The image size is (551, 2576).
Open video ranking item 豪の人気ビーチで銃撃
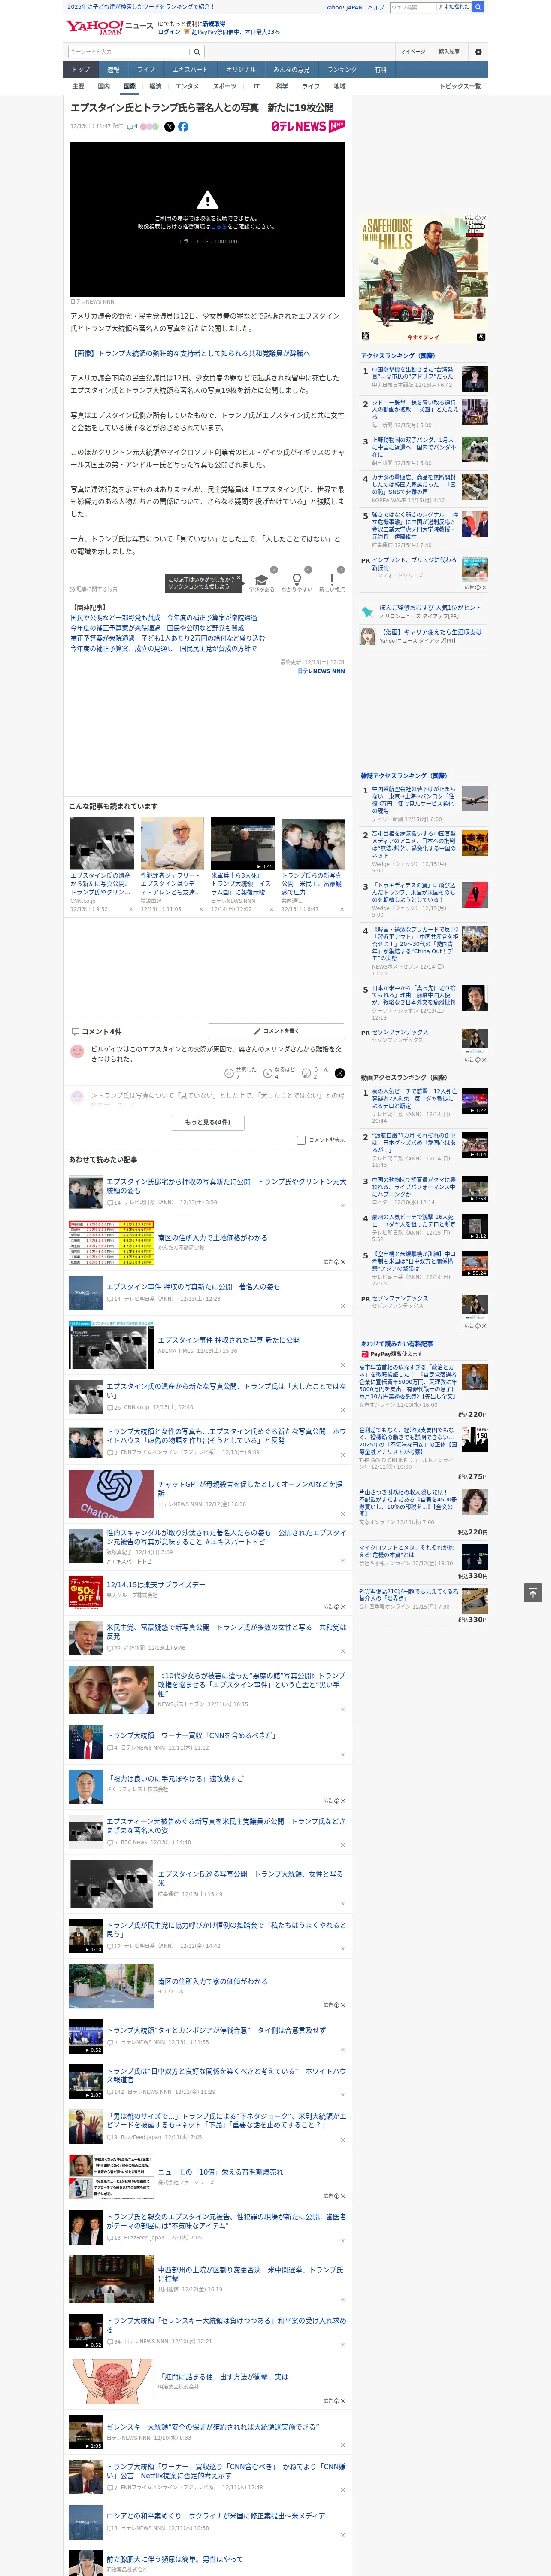pos(414,1098)
